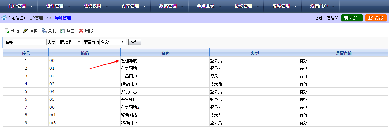Click the 是否有效 column header

[343, 53]
